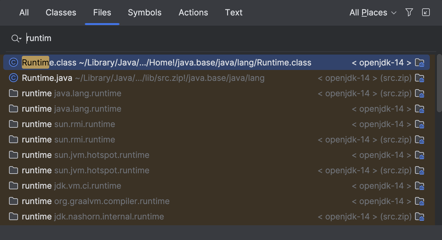Image resolution: width=442 pixels, height=240 pixels.
Task: Click the filter funnel icon
Action: click(409, 12)
